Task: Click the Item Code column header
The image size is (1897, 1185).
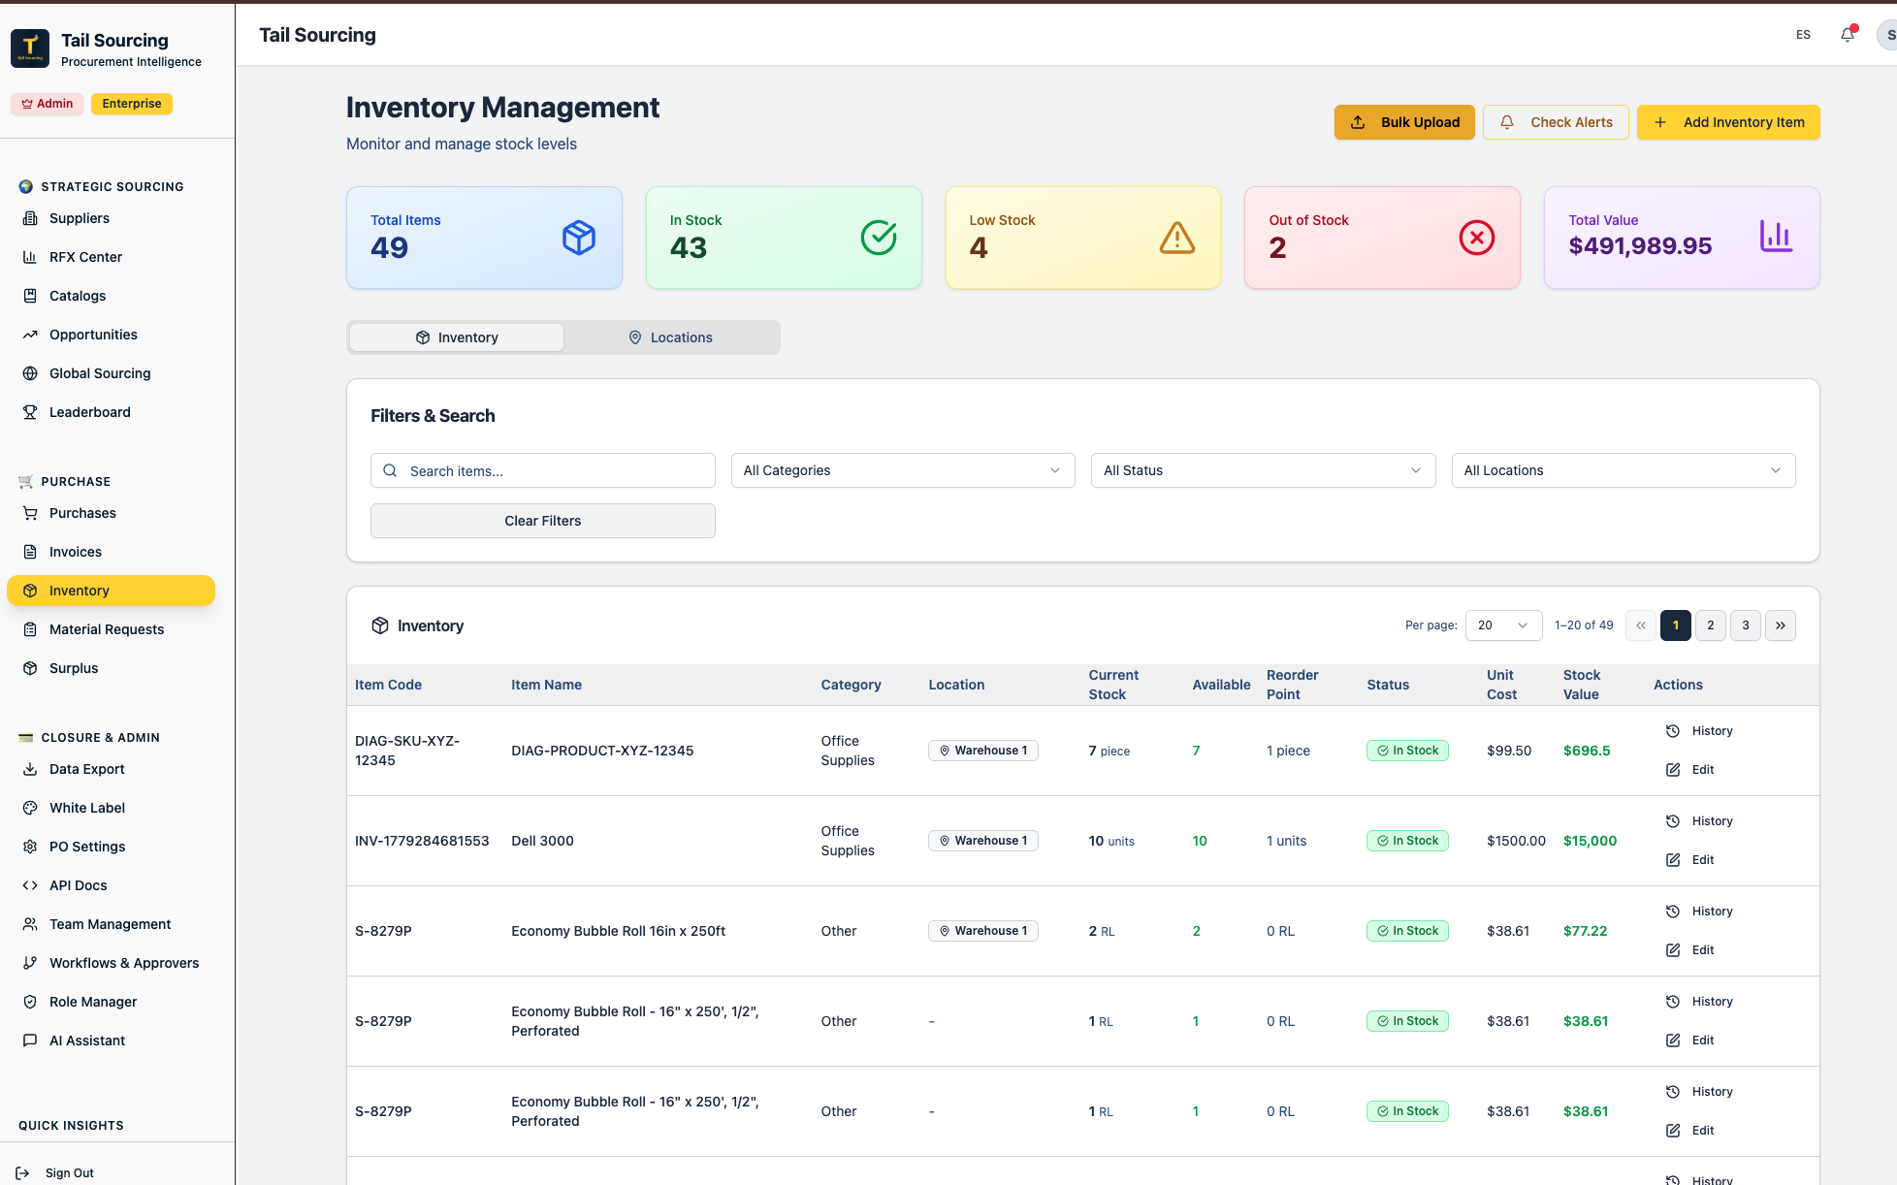Action: (388, 685)
